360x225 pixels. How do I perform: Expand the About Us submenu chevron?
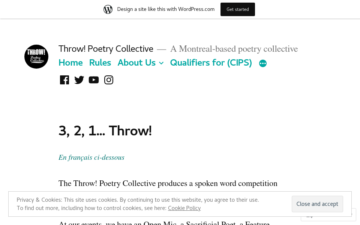[161, 63]
